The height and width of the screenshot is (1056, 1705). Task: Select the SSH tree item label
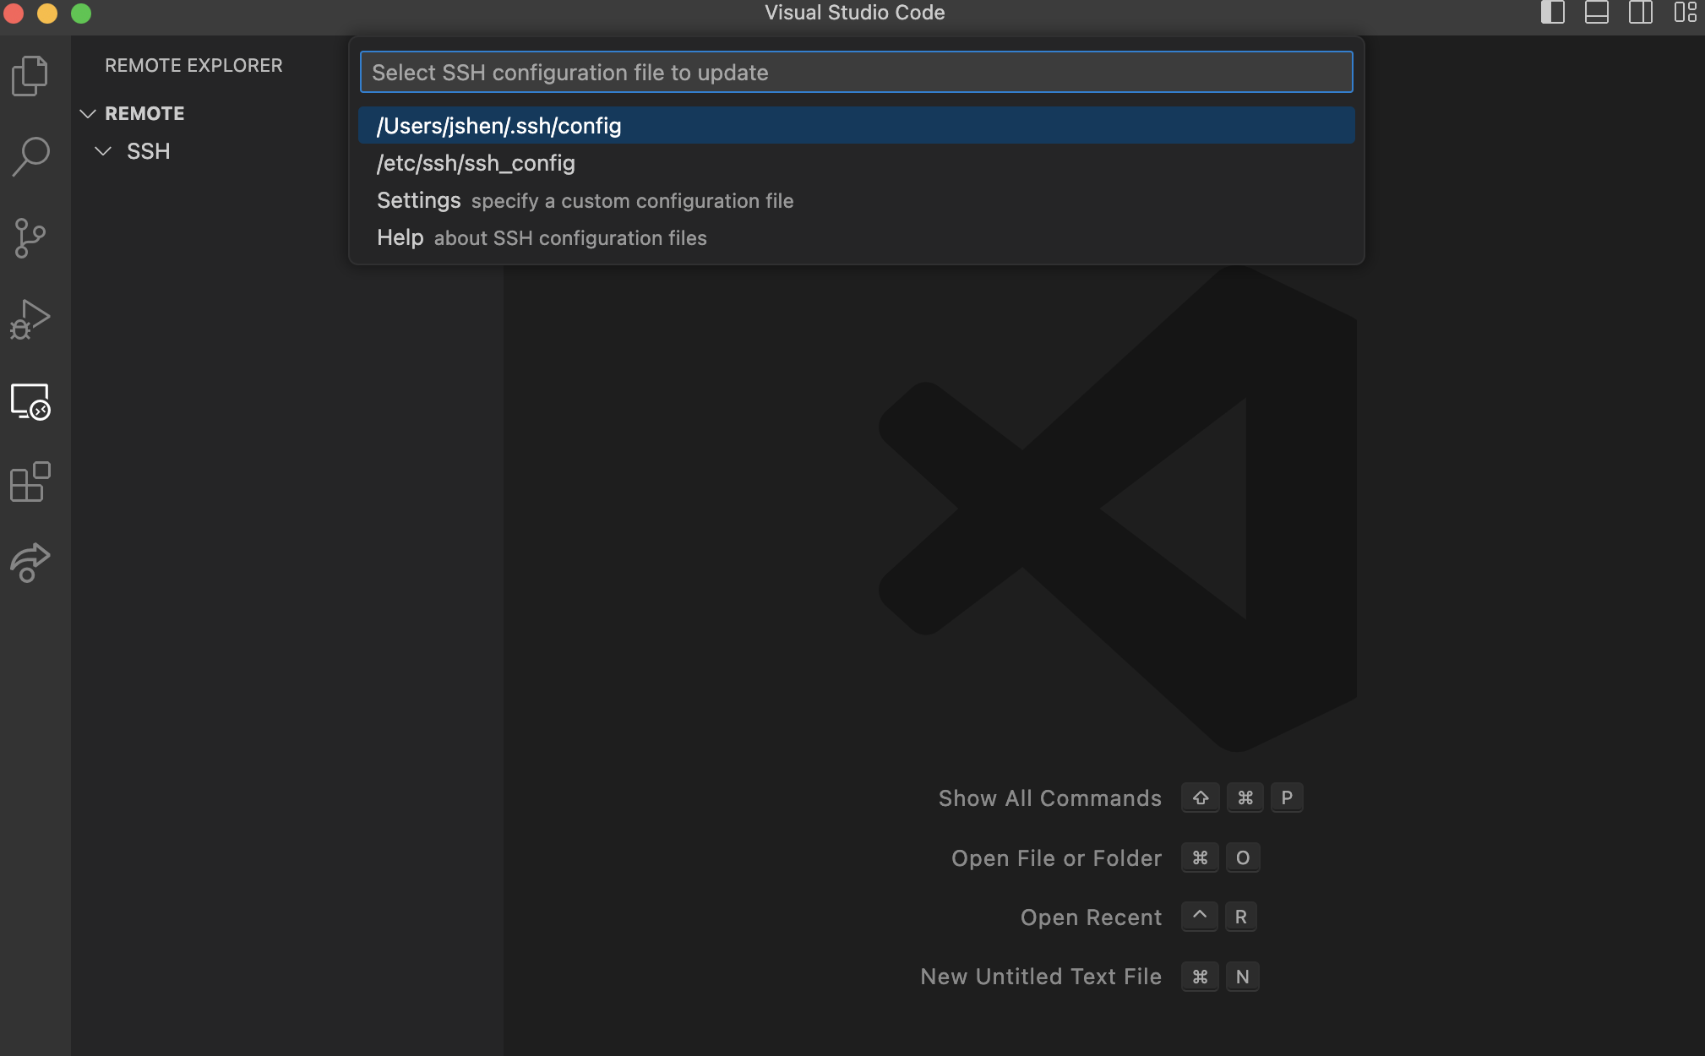149,151
